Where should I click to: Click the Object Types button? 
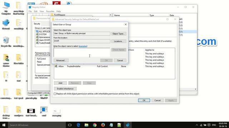tap(118, 34)
